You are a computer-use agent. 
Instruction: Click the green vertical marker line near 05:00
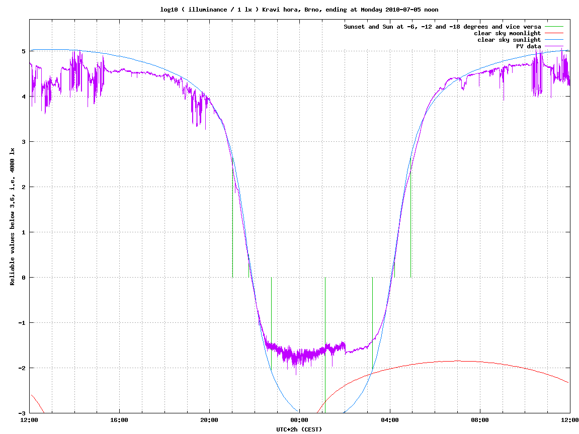(x=410, y=218)
